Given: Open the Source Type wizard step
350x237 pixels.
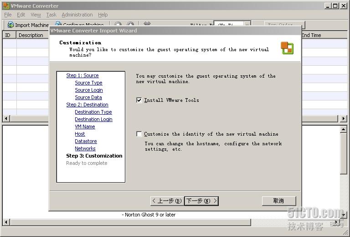Looking at the screenshot, I should pyautogui.click(x=88, y=83).
